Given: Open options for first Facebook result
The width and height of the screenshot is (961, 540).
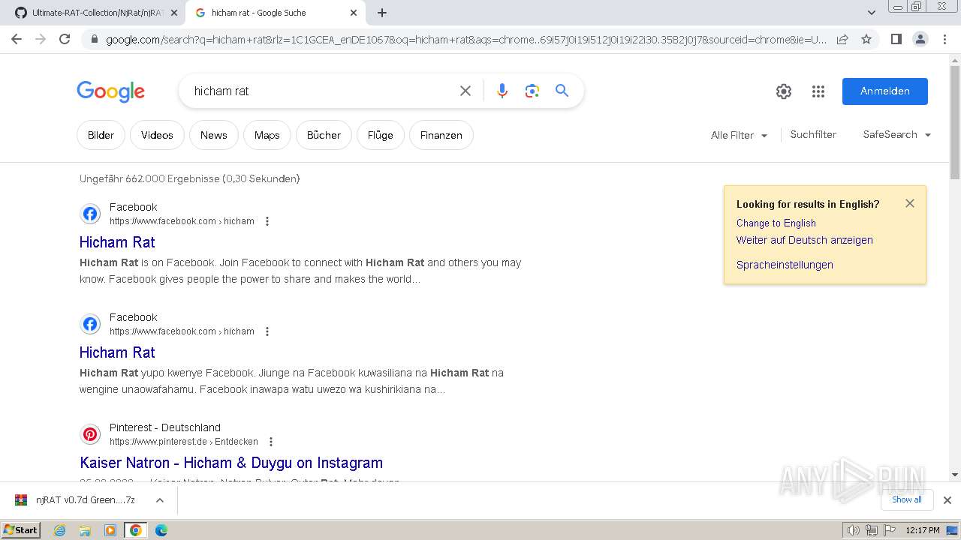Looking at the screenshot, I should pos(267,221).
